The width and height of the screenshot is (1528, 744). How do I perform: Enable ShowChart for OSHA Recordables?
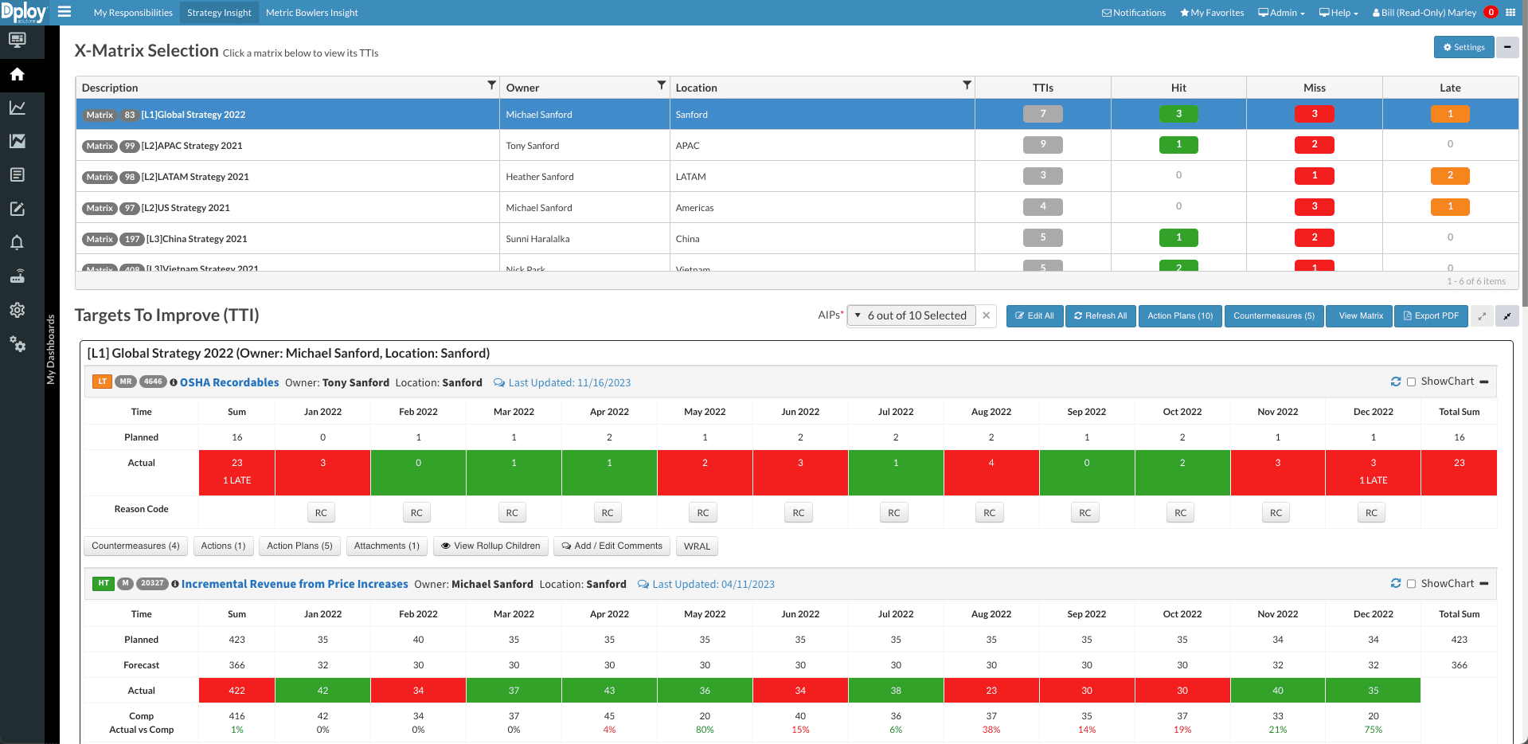tap(1411, 382)
